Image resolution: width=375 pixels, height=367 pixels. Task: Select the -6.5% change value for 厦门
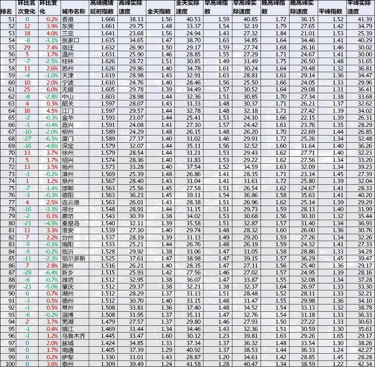[x=51, y=139]
